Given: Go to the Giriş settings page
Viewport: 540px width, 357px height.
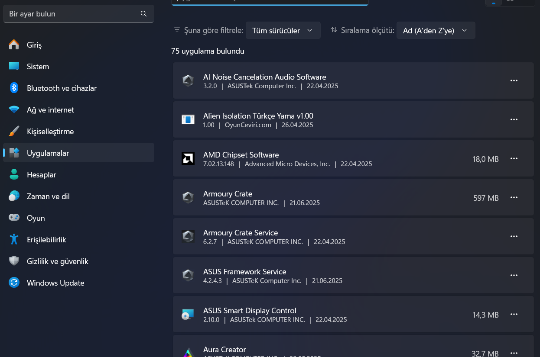Looking at the screenshot, I should (78, 45).
